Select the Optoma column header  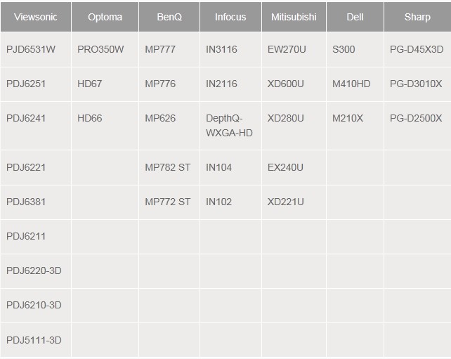coord(105,17)
